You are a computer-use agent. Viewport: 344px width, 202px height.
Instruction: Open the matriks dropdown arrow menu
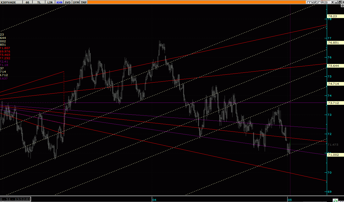(x=332, y=2)
